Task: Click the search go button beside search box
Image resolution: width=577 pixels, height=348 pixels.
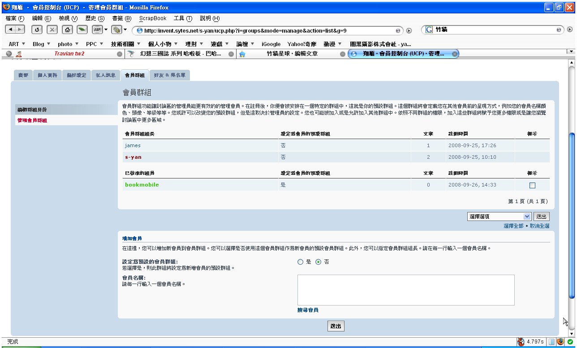Action: (x=570, y=30)
